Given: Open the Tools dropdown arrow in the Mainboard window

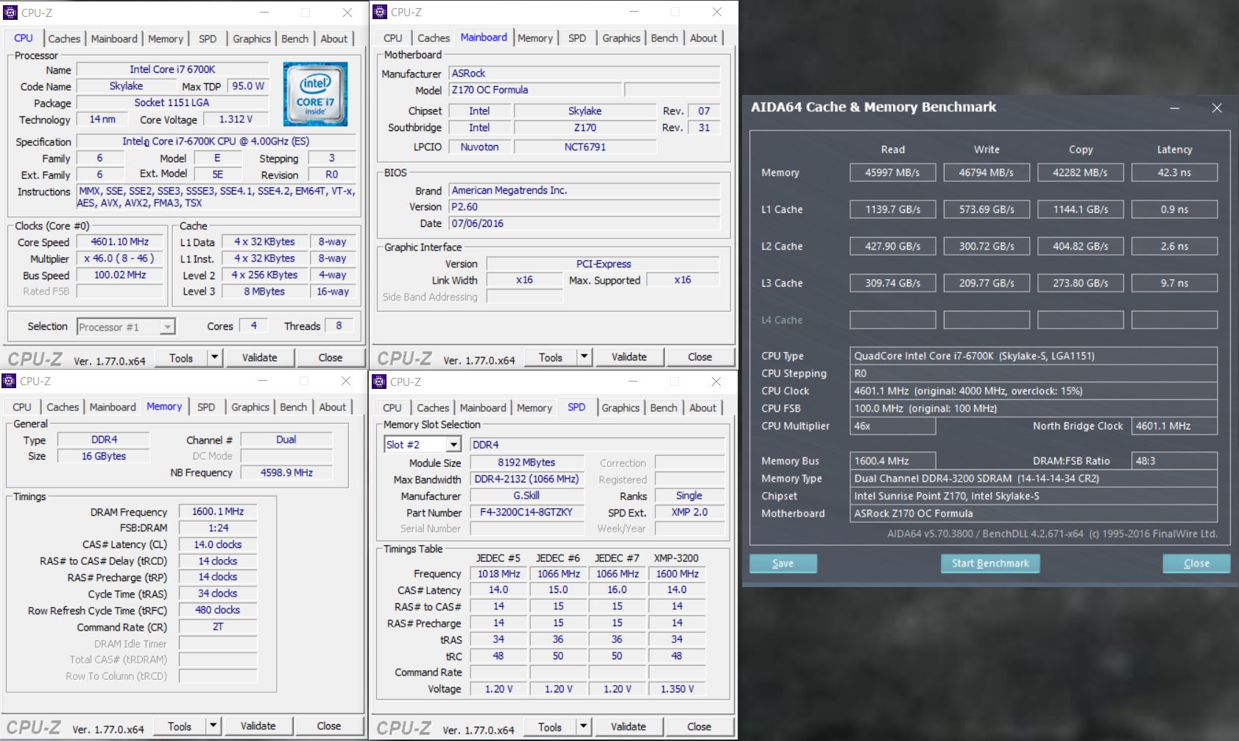Looking at the screenshot, I should click(x=584, y=357).
